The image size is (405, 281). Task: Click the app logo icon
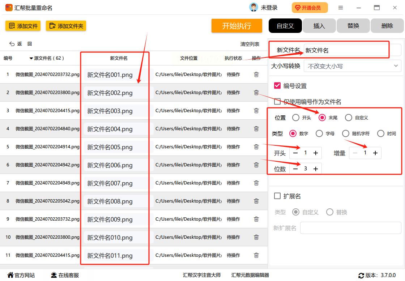click(9, 8)
